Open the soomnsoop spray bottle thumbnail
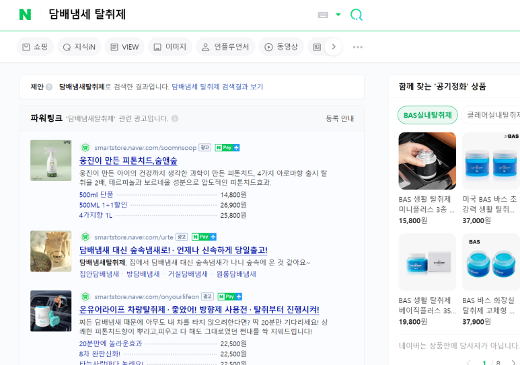 (50, 160)
